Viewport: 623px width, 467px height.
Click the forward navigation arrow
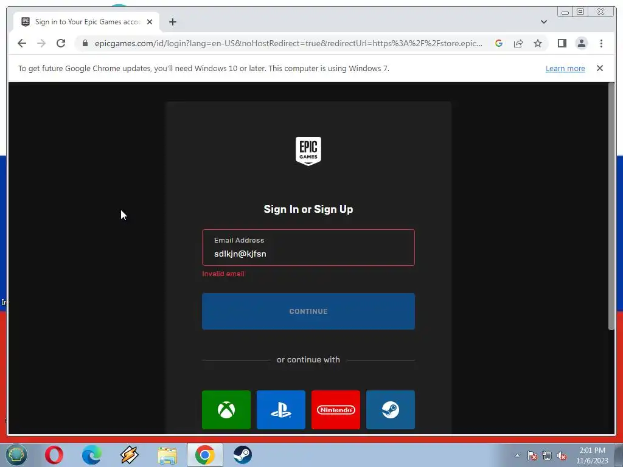click(x=41, y=43)
